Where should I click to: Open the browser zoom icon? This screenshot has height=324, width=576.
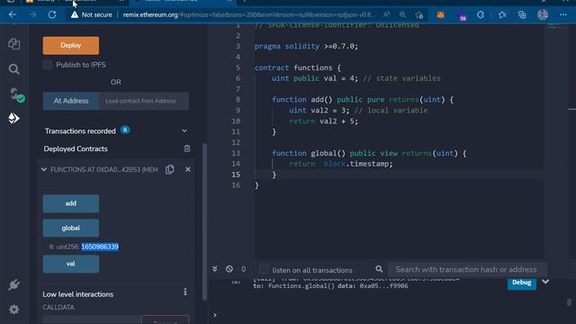click(x=402, y=14)
